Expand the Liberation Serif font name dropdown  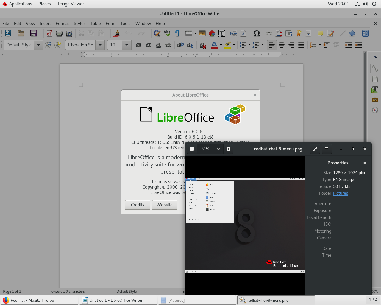pos(100,45)
